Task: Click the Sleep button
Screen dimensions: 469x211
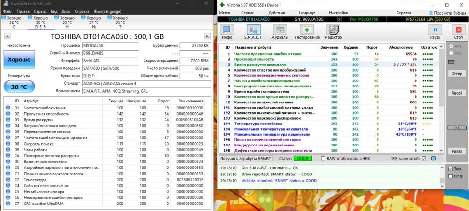Action: (x=457, y=73)
